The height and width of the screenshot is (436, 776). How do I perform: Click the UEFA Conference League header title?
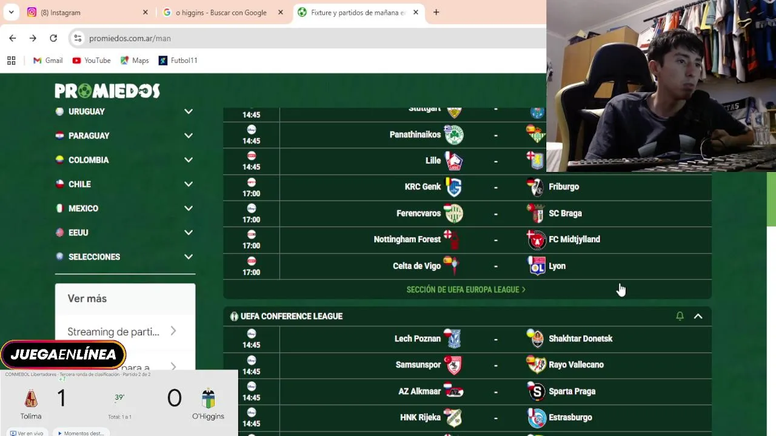[292, 316]
